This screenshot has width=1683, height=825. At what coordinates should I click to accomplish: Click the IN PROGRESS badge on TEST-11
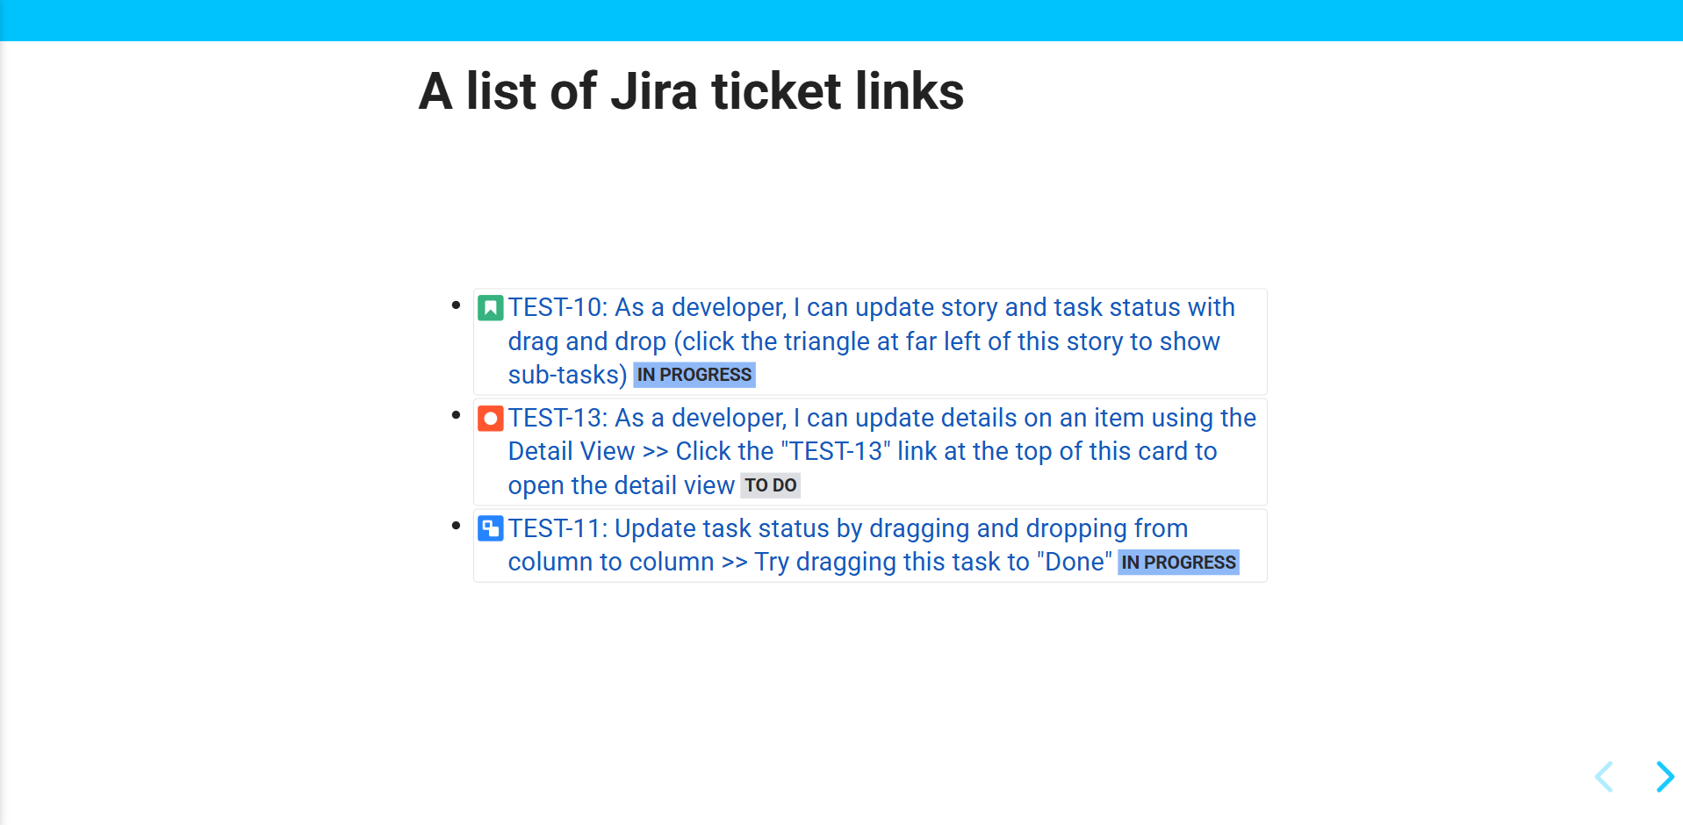point(1178,563)
